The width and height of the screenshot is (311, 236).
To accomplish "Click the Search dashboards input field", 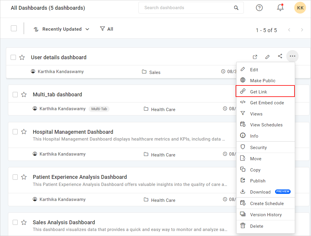I will [187, 8].
